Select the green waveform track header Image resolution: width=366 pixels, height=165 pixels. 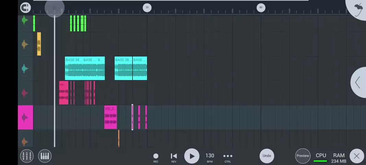click(25, 20)
